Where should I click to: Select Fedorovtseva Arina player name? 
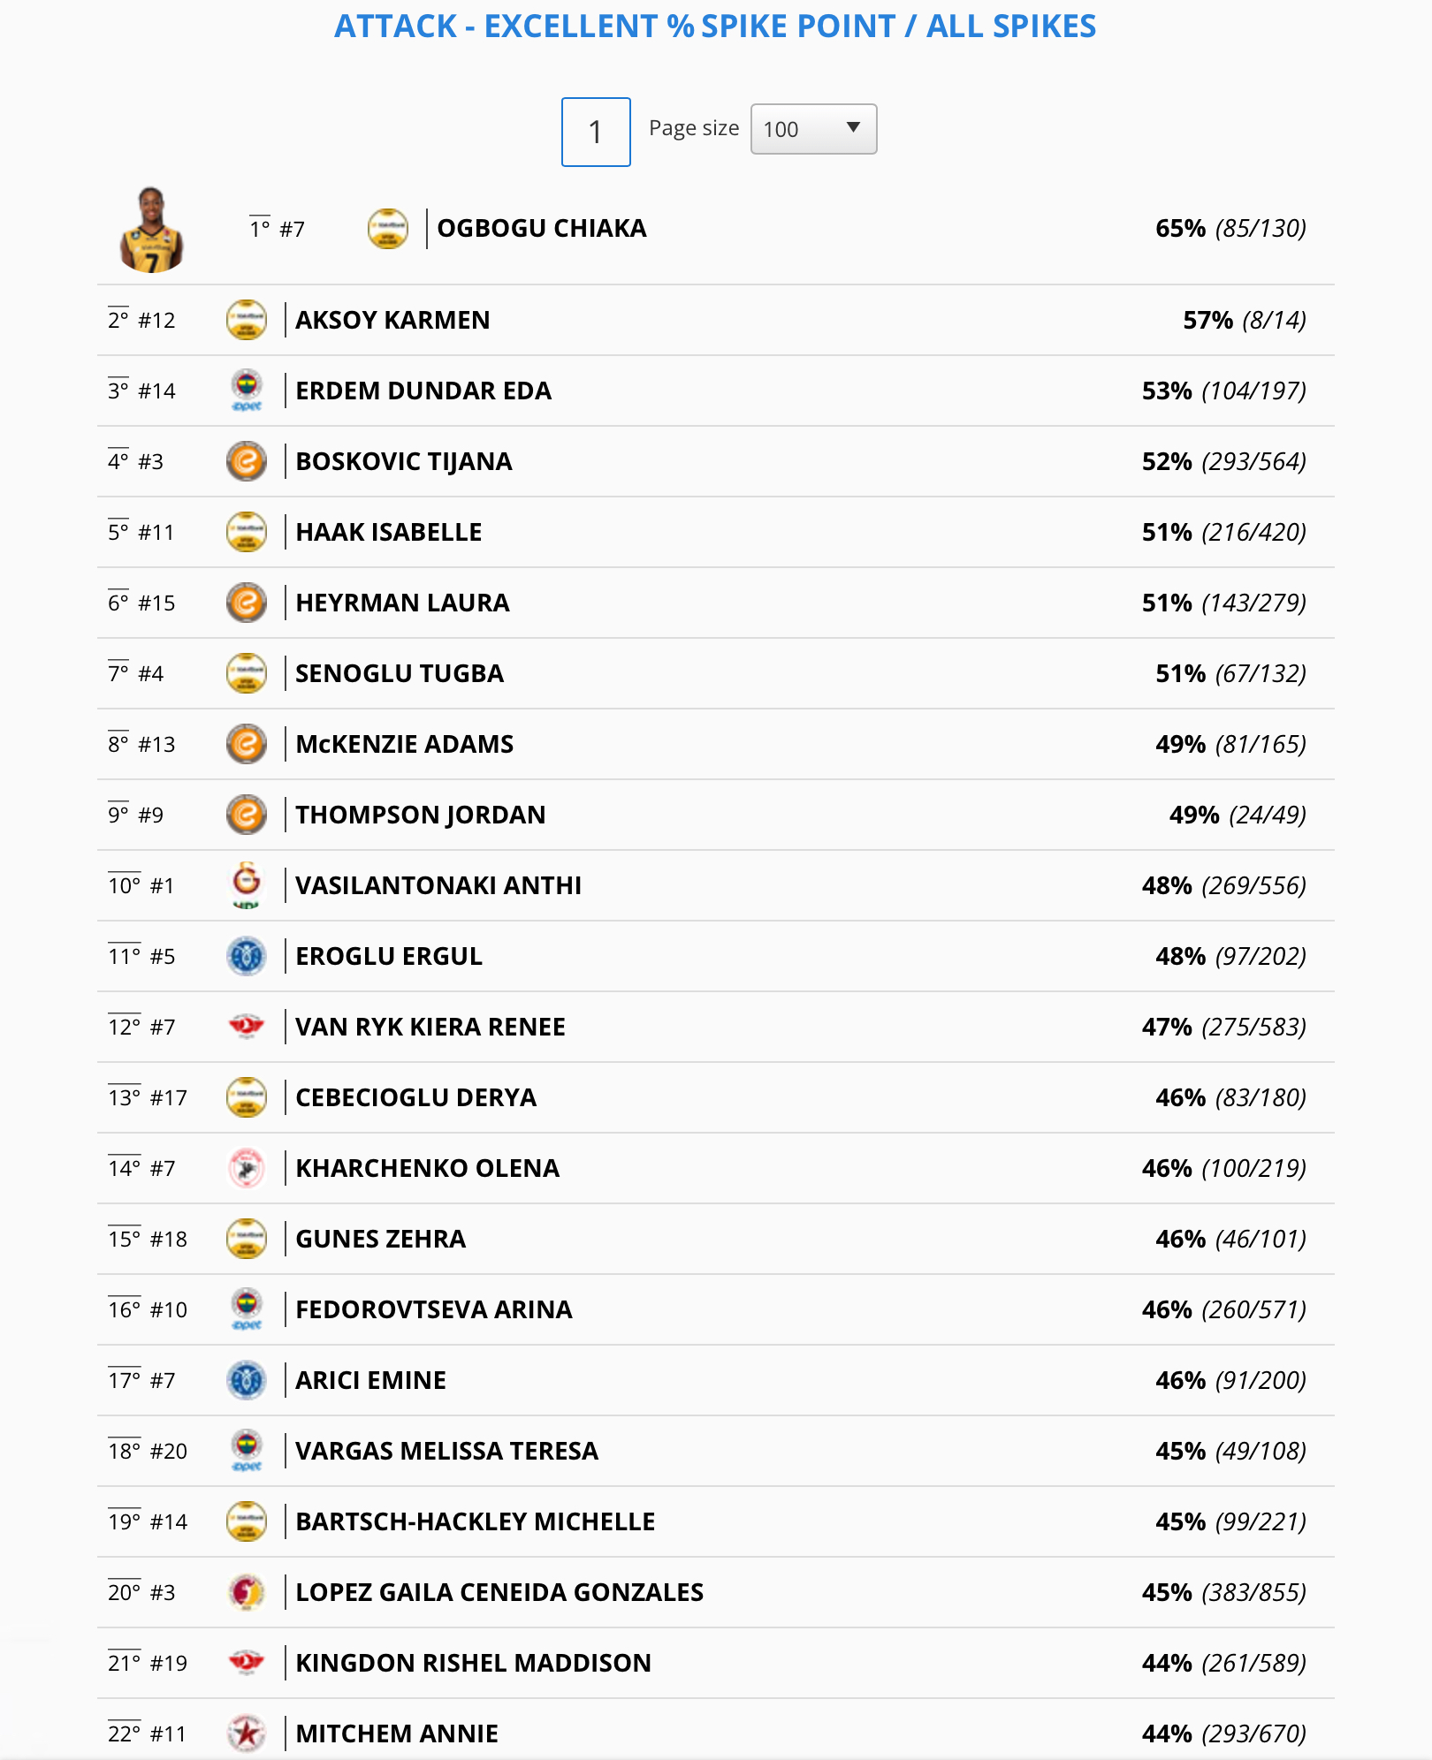[x=433, y=1309]
